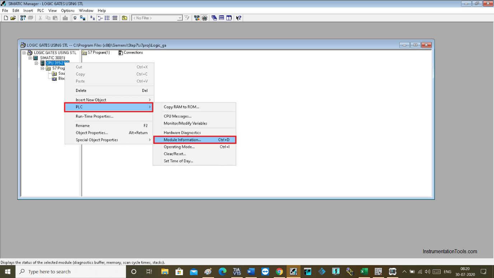494x278 pixels.
Task: Click the Up One Level folder icon
Action: click(125, 18)
